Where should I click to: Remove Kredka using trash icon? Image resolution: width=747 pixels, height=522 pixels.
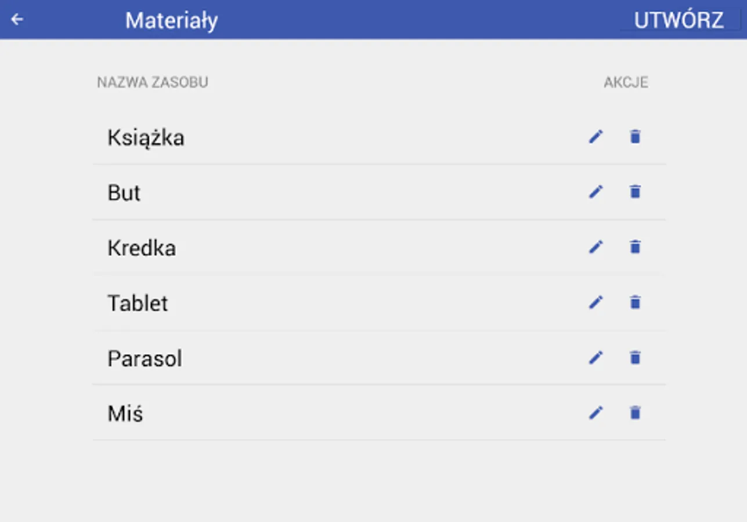(x=635, y=247)
